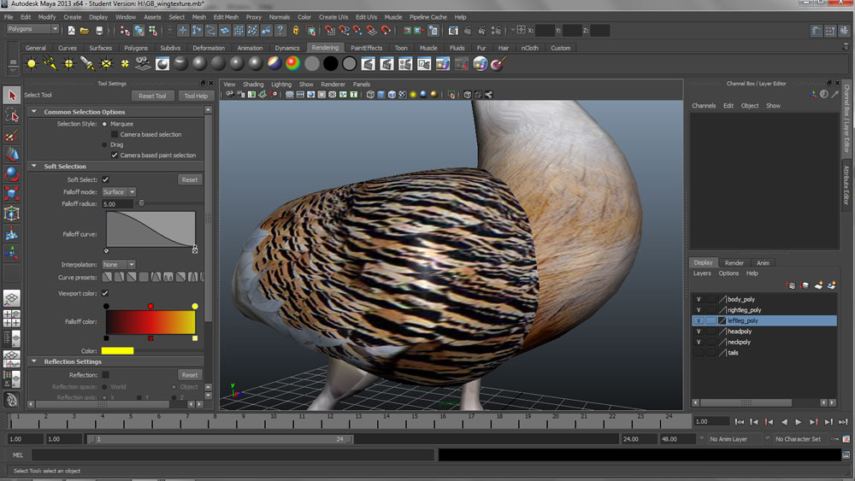The height and width of the screenshot is (481, 855).
Task: Toggle visibility of body_poly layer
Action: tap(699, 300)
